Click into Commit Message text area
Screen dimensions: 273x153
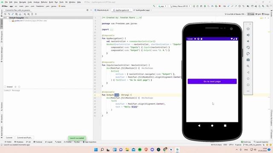tap(48, 112)
